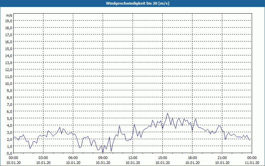This screenshot has width=265, height=166.
Task: Select the "16,0" y-axis label
Action: tap(9, 42)
